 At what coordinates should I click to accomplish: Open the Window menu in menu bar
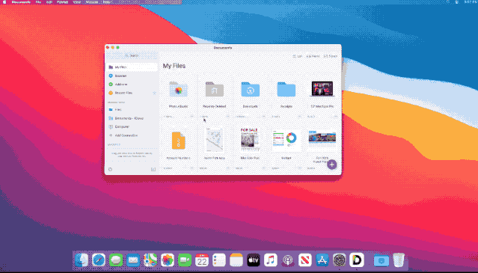click(92, 1)
